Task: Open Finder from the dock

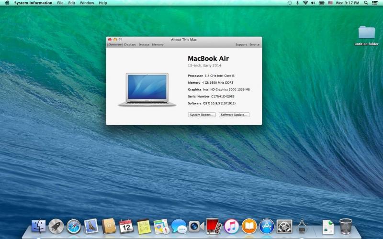Action: point(38,226)
